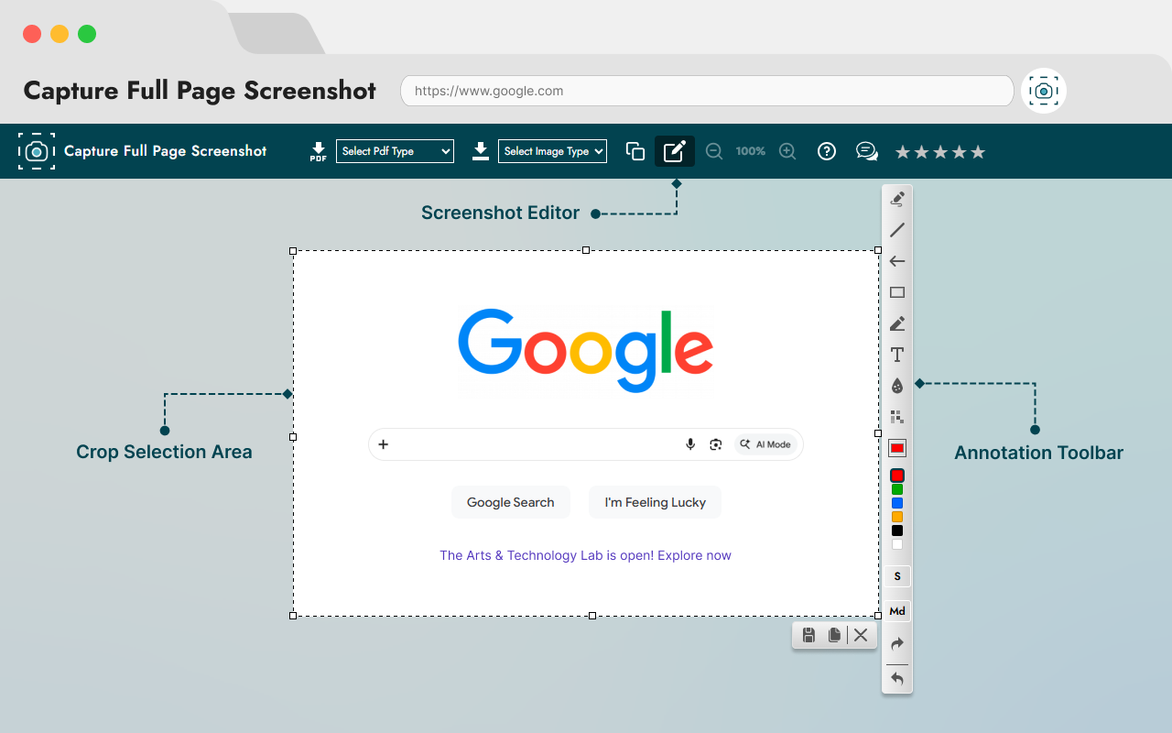This screenshot has height=733, width=1172.
Task: Select the rectangle shape tool
Action: pyautogui.click(x=897, y=292)
